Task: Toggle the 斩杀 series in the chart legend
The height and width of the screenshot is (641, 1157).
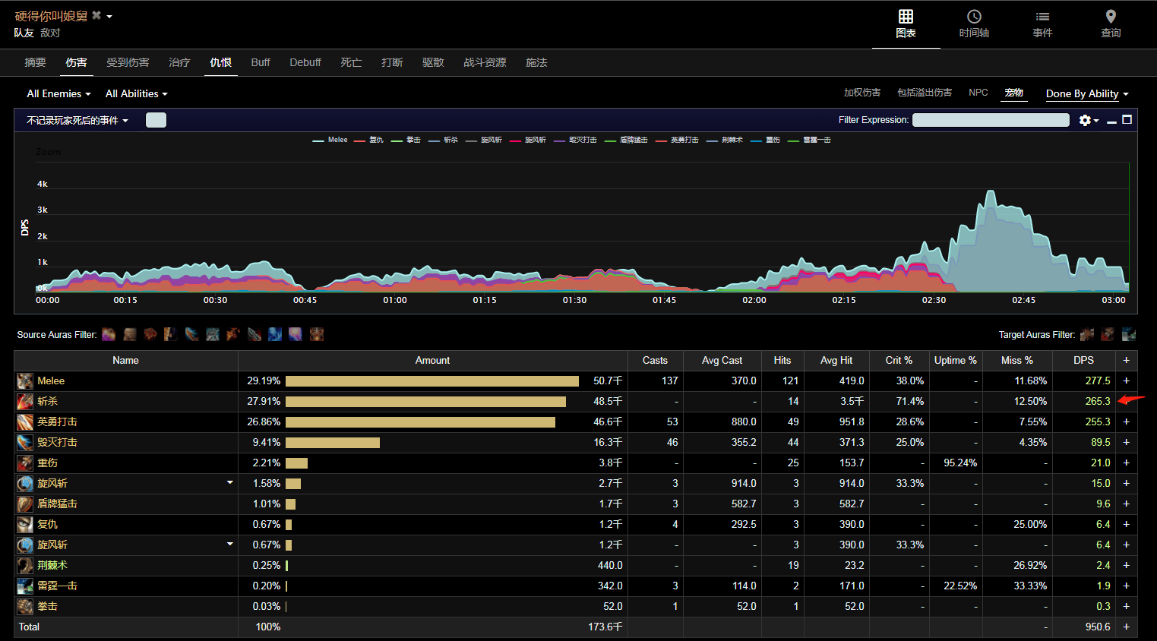Action: point(443,140)
